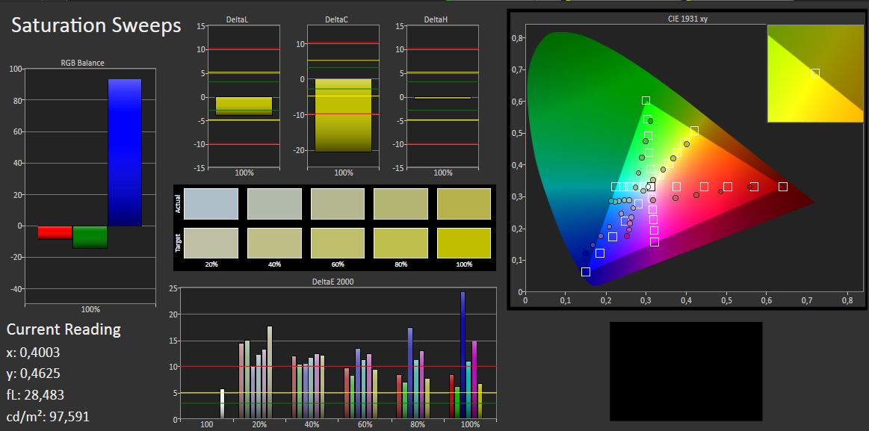Click the blue primary target square on CIE chart

(586, 271)
